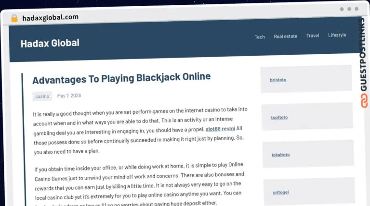Open the Real estate menu item
This screenshot has height=206, width=370.
point(285,36)
